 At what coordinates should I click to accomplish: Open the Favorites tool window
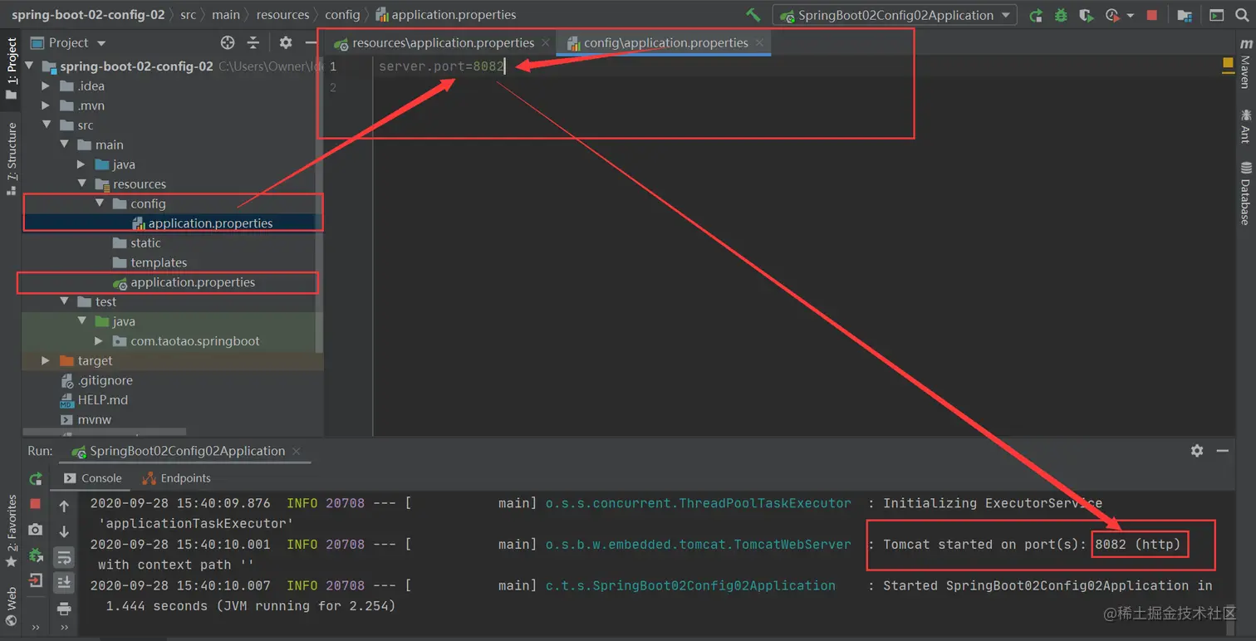[12, 530]
